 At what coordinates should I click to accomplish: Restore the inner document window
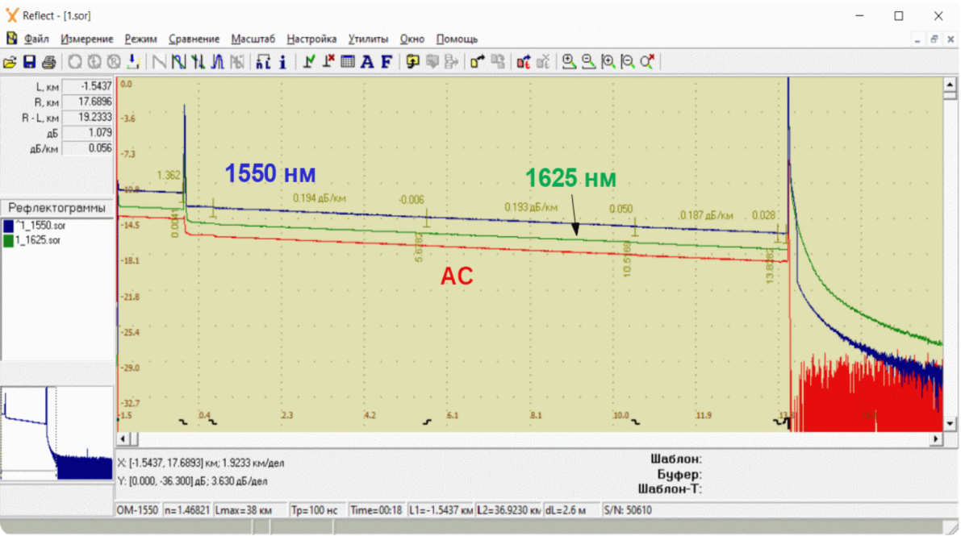point(934,39)
